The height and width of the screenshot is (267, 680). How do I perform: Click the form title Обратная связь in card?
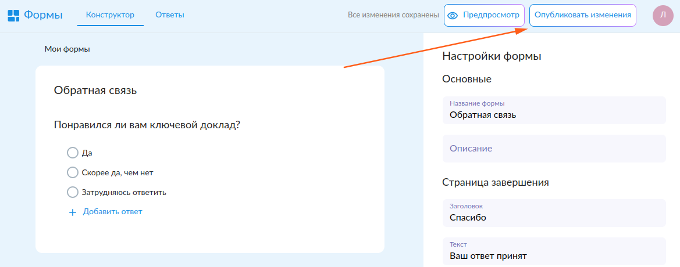point(95,91)
